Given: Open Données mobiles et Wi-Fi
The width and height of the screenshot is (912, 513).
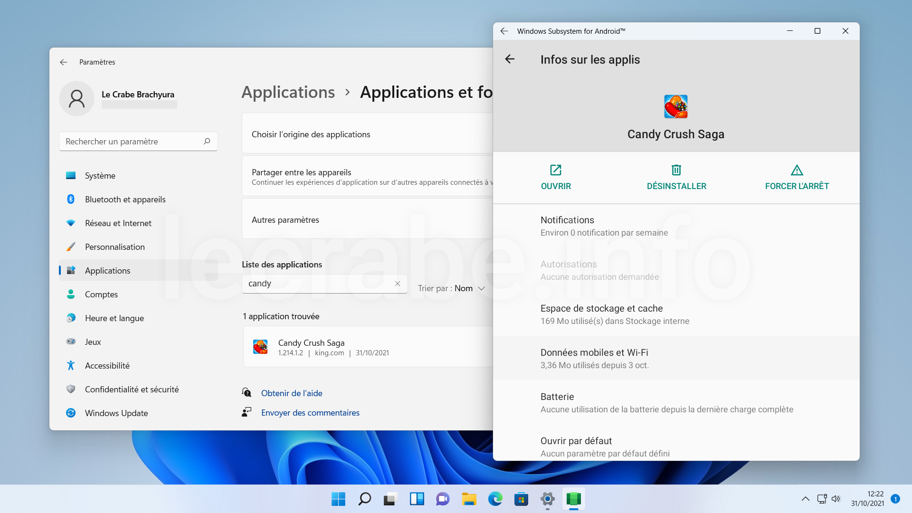Looking at the screenshot, I should tap(676, 359).
